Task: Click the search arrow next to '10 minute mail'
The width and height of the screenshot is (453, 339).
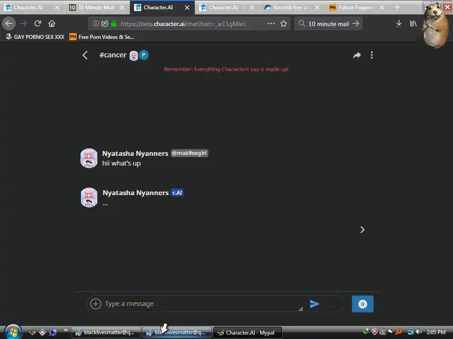Action: click(x=356, y=23)
